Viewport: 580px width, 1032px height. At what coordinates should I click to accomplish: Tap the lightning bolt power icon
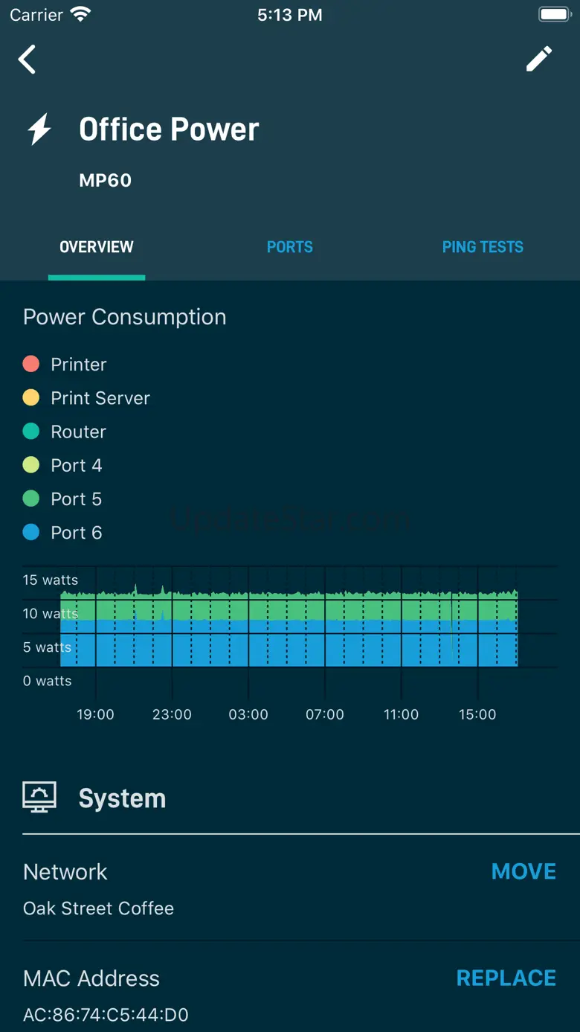point(39,129)
